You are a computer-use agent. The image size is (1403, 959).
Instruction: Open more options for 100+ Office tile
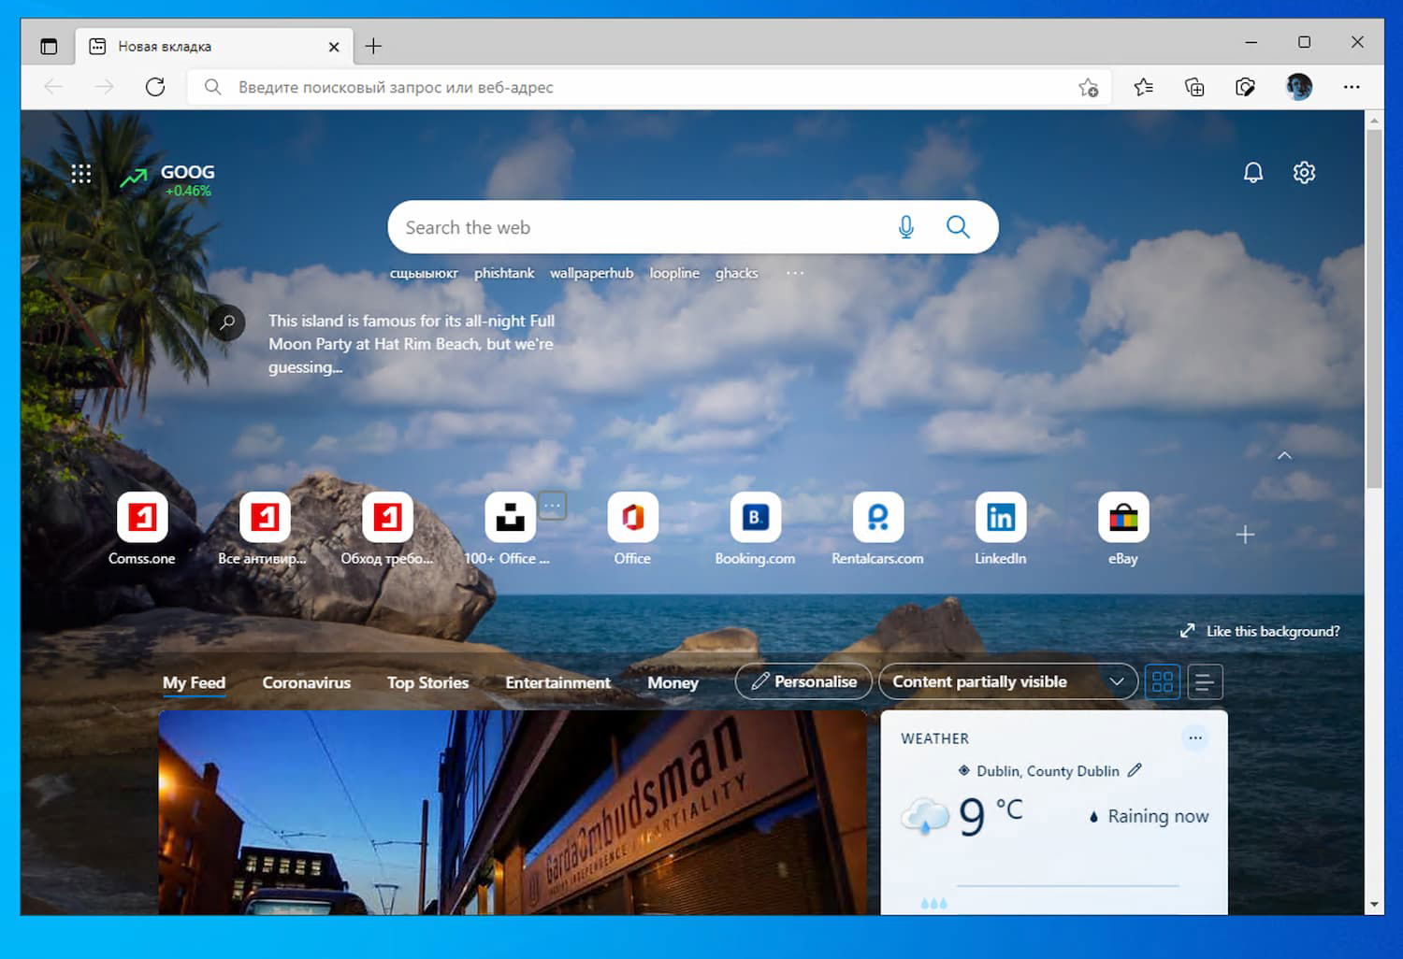click(x=553, y=506)
